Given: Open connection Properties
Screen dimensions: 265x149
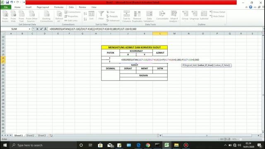Looking at the screenshot, I should click(x=71, y=16).
